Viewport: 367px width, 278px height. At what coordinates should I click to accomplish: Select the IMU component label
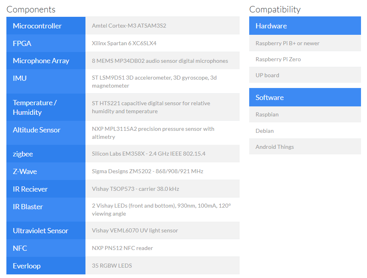[20, 78]
